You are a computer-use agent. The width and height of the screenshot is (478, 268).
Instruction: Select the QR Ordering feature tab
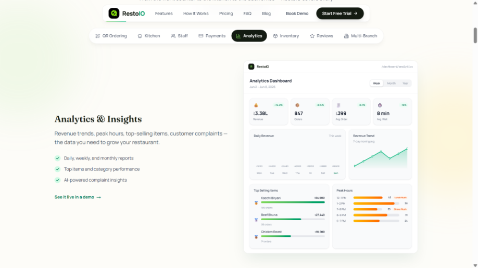tap(111, 36)
